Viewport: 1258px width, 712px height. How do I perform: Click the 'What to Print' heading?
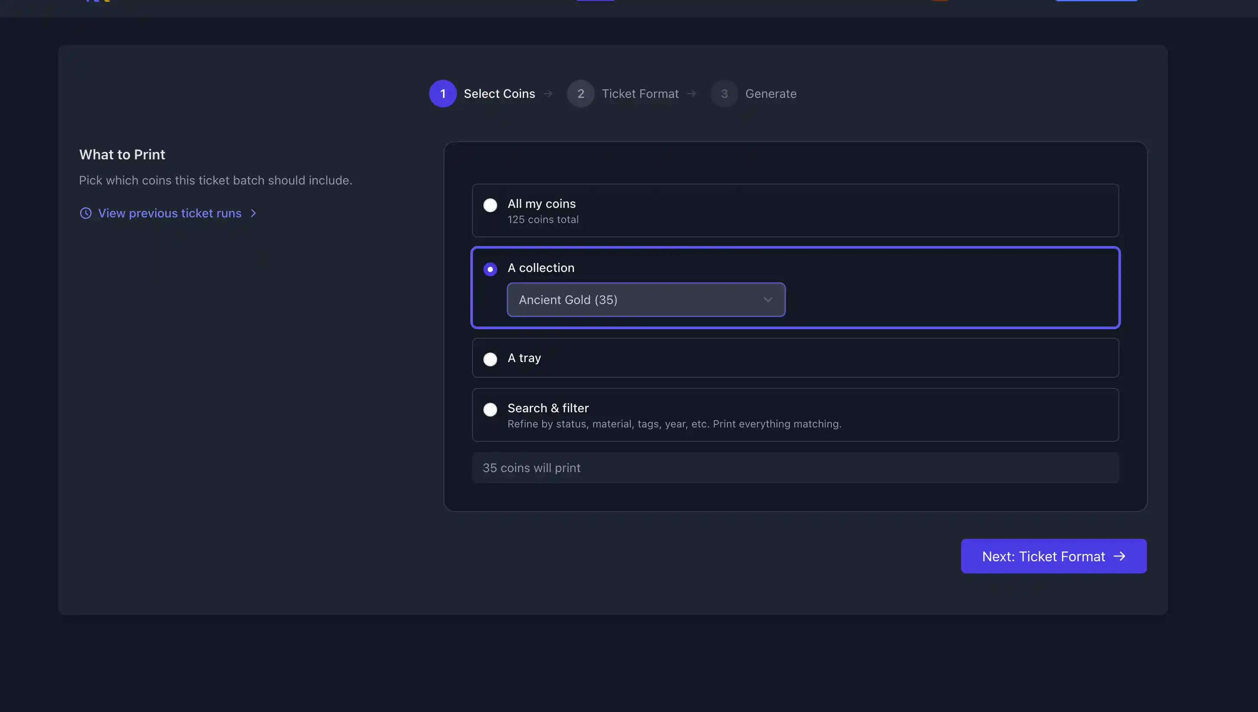[x=122, y=155]
